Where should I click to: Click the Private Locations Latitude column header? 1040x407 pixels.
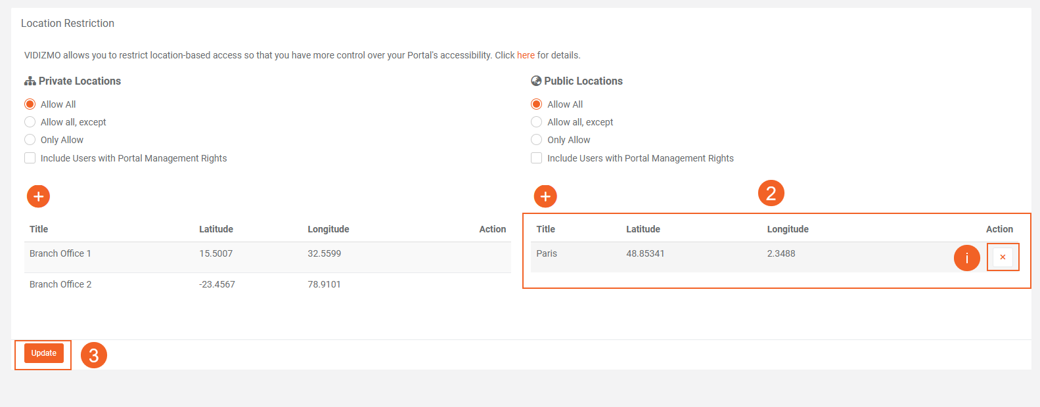pyautogui.click(x=216, y=229)
